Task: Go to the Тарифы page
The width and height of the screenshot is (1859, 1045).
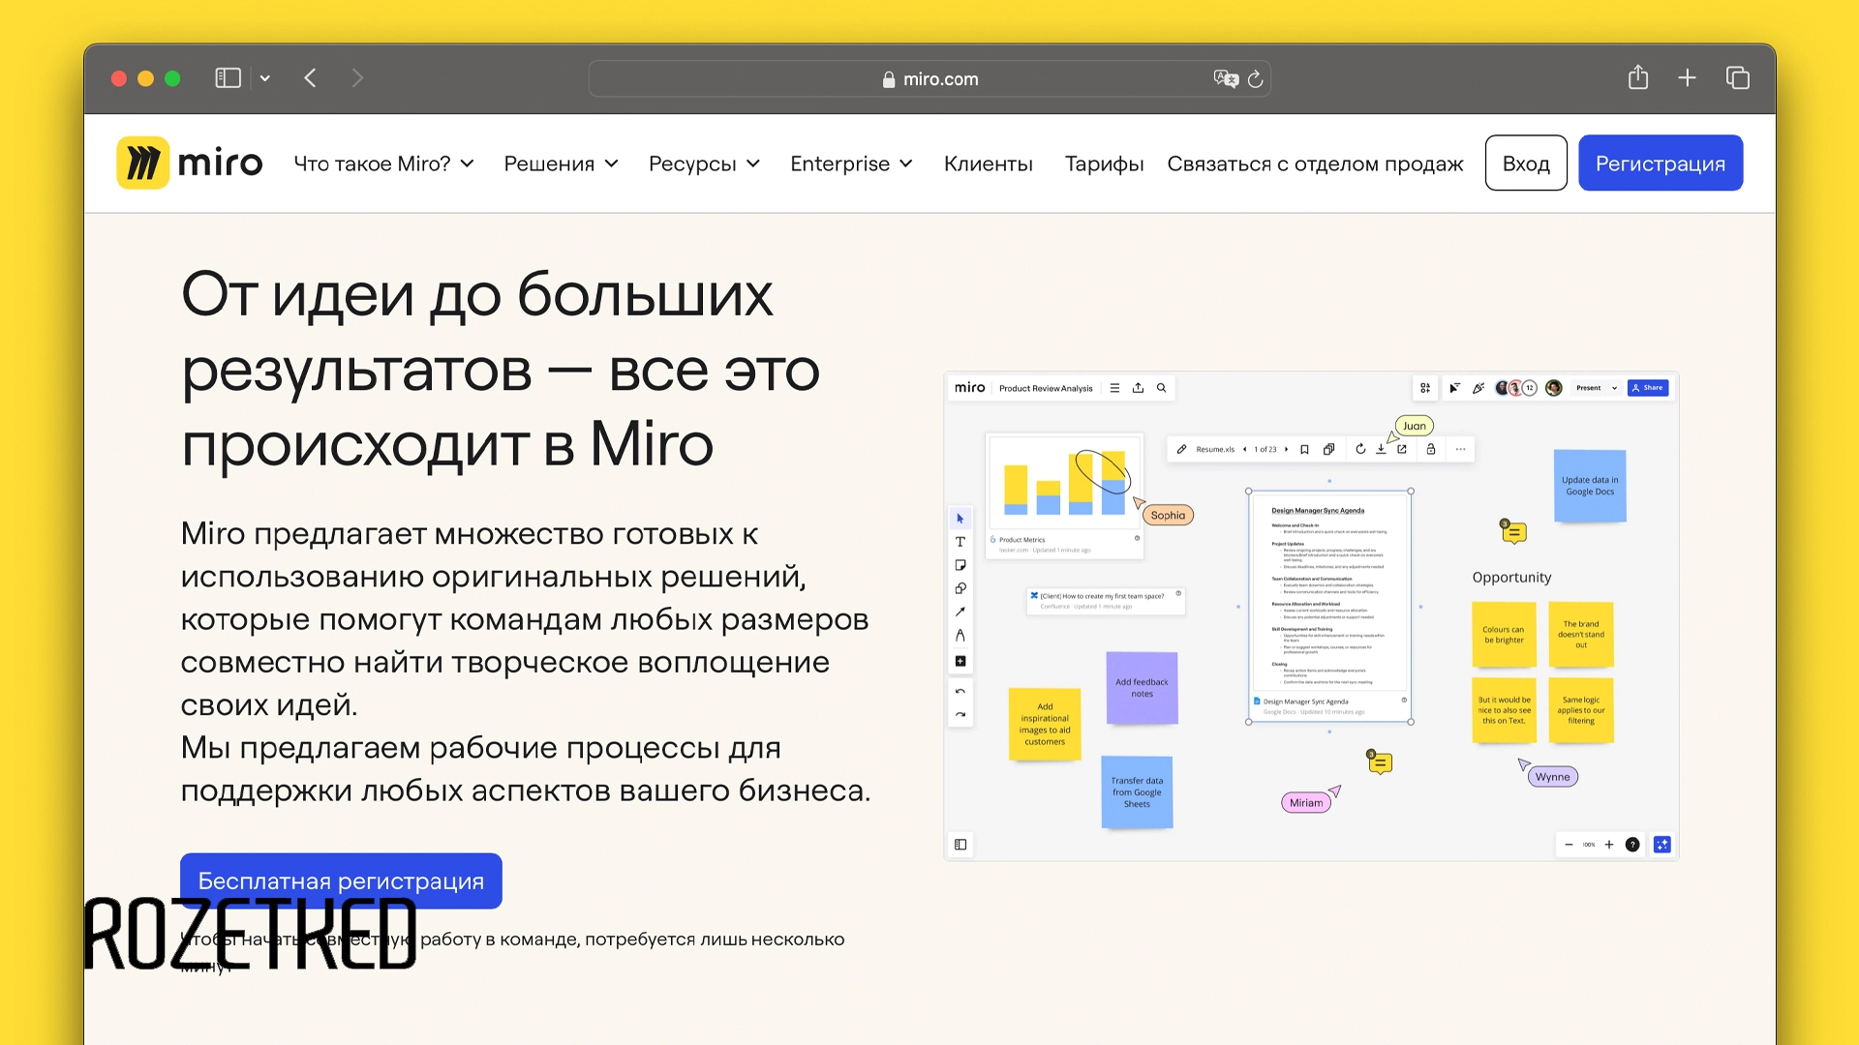Action: coord(1104,164)
